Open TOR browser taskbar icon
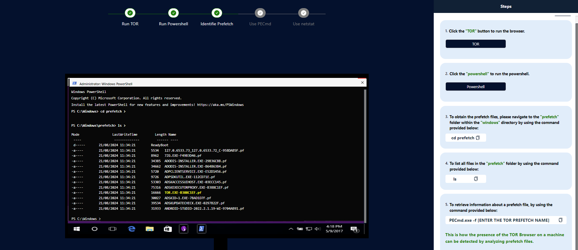 tap(184, 229)
